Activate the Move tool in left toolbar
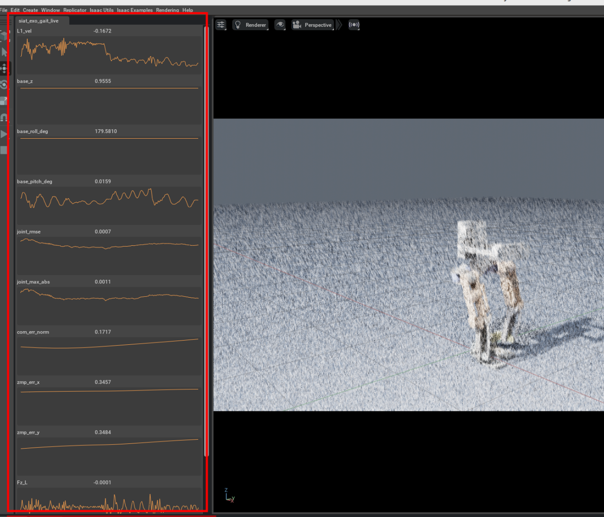Image resolution: width=604 pixels, height=517 pixels. [x=4, y=68]
